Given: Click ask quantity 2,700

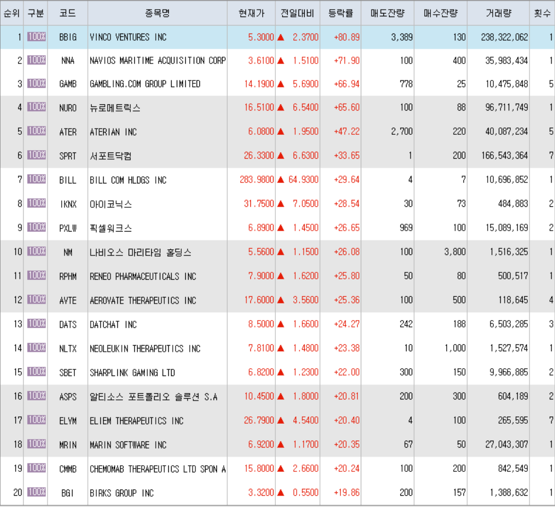Looking at the screenshot, I should pyautogui.click(x=402, y=131).
